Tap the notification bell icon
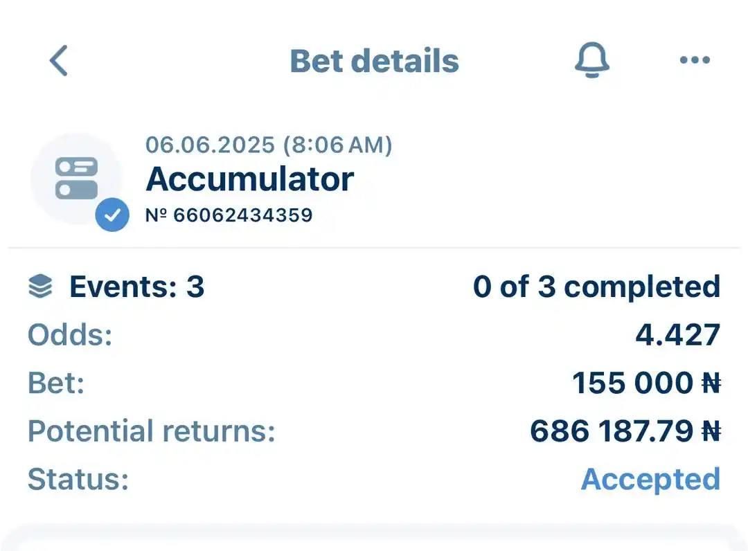This screenshot has height=551, width=748. coord(591,60)
